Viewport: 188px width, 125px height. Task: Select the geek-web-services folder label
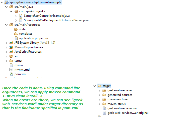120,91
